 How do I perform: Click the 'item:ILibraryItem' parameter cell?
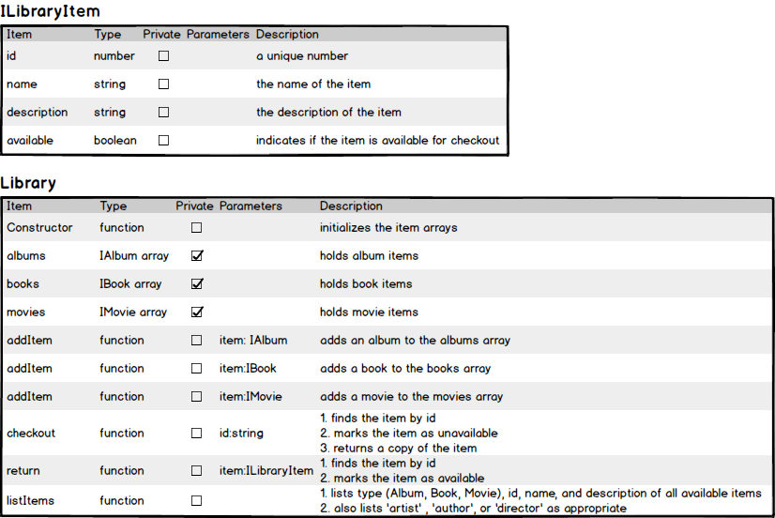266,470
